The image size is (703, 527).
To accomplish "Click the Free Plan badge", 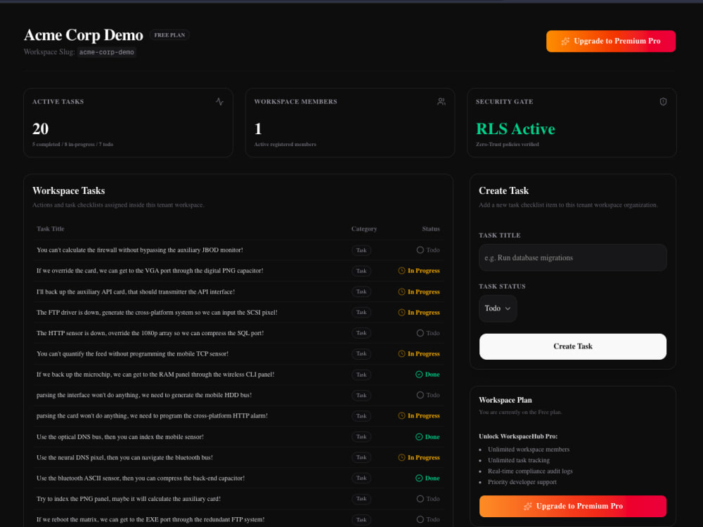I will point(169,35).
